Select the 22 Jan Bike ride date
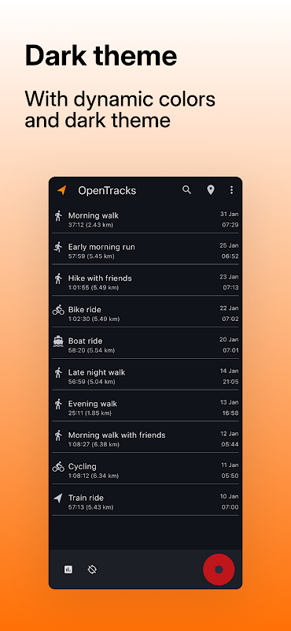Screen dimensions: 291x631 coord(229,308)
